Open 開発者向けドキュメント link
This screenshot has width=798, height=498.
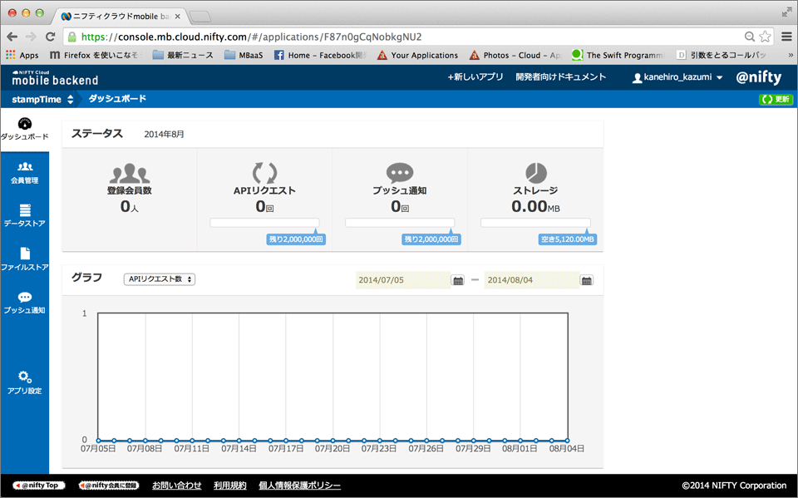coord(561,76)
